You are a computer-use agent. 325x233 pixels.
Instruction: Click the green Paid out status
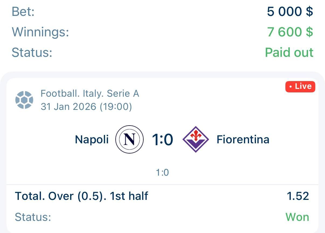(289, 52)
